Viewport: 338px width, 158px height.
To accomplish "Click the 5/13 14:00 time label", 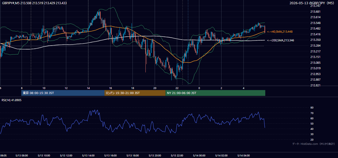I will tap(89, 156).
